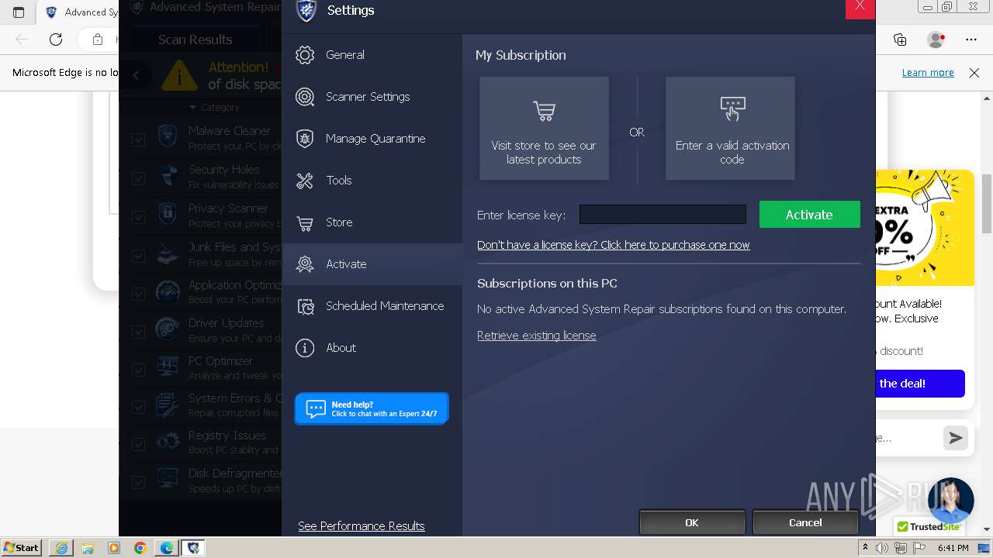The image size is (993, 558).
Task: Click the back arrow in Advanced System Repair
Action: coord(136,75)
